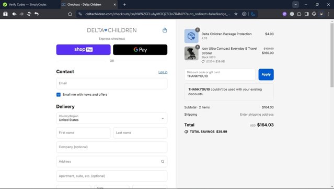Click the LD20 (-$39.99) discount text

coord(215,61)
